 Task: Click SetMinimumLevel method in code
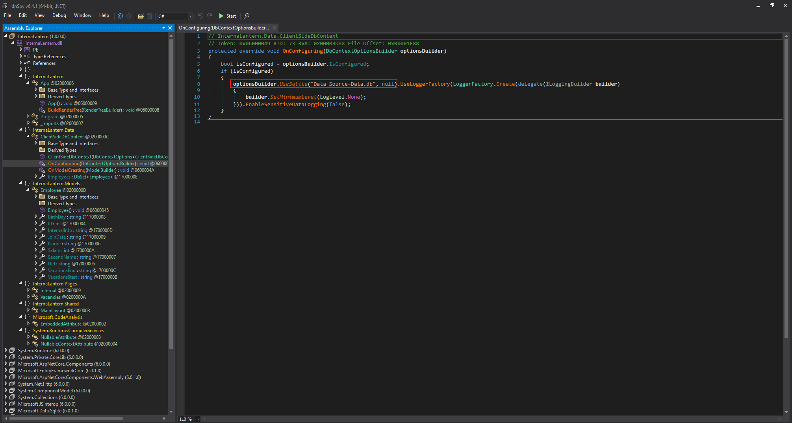point(293,97)
